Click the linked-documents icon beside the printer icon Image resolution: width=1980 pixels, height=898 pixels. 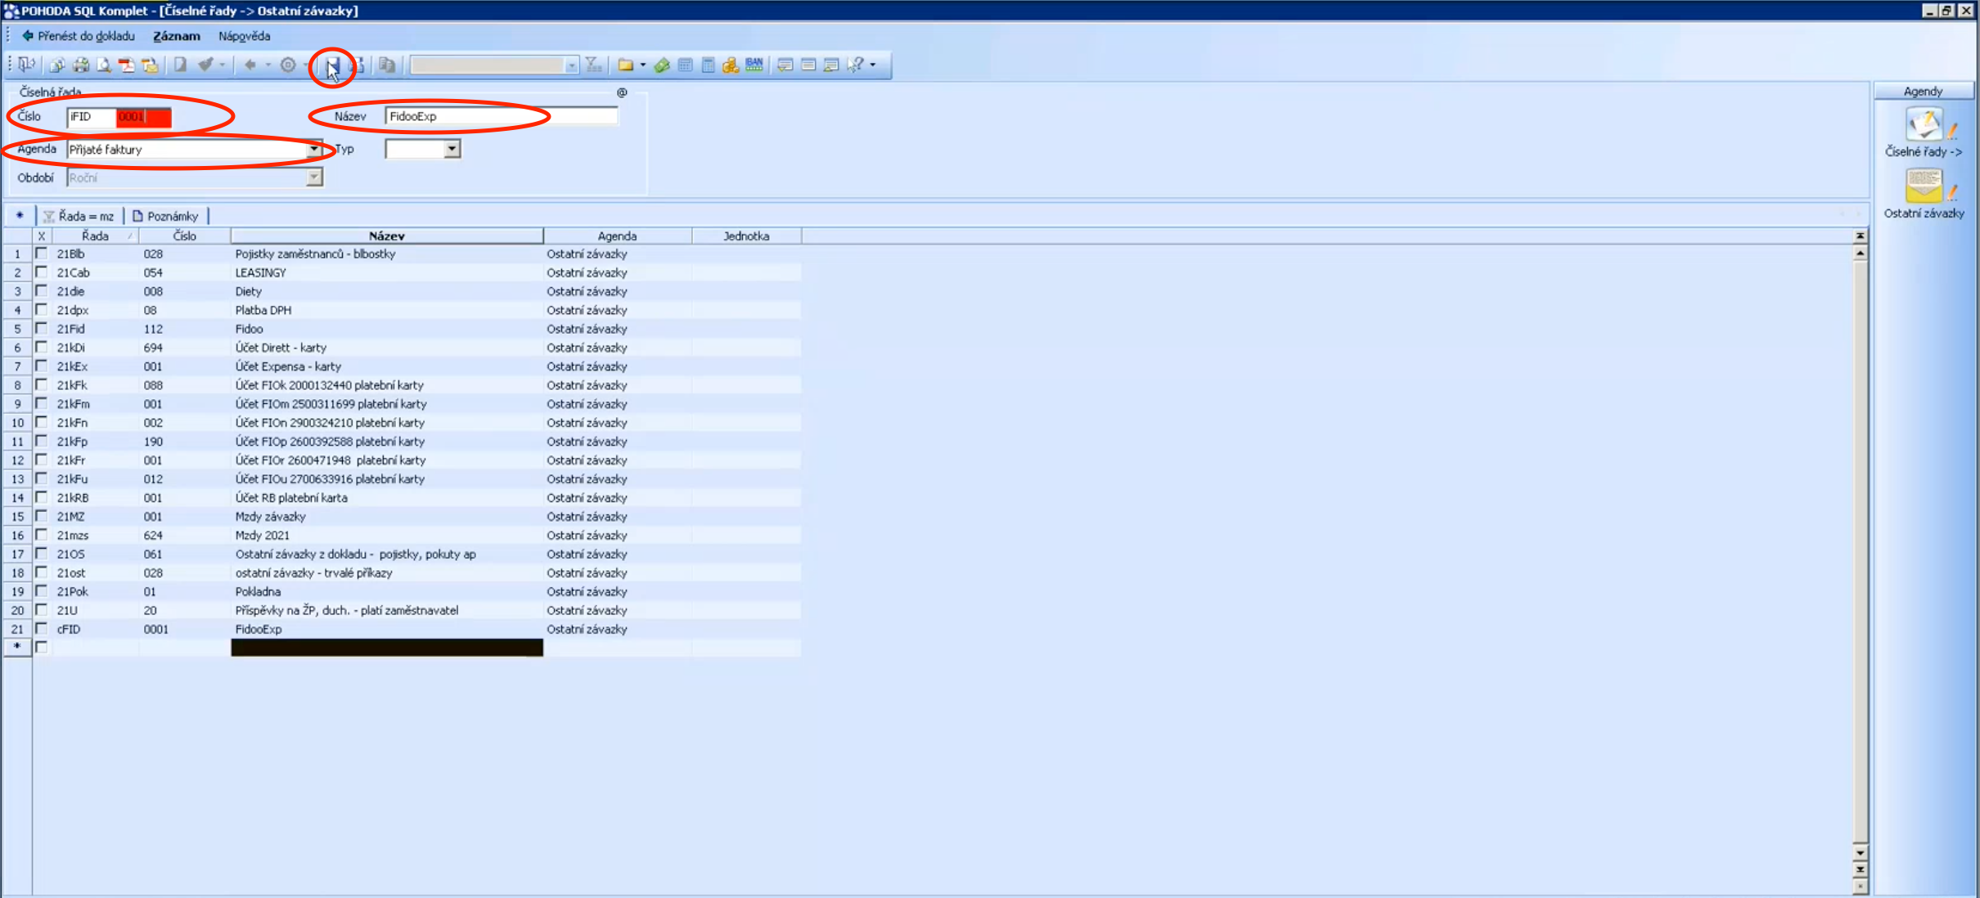[x=57, y=65]
